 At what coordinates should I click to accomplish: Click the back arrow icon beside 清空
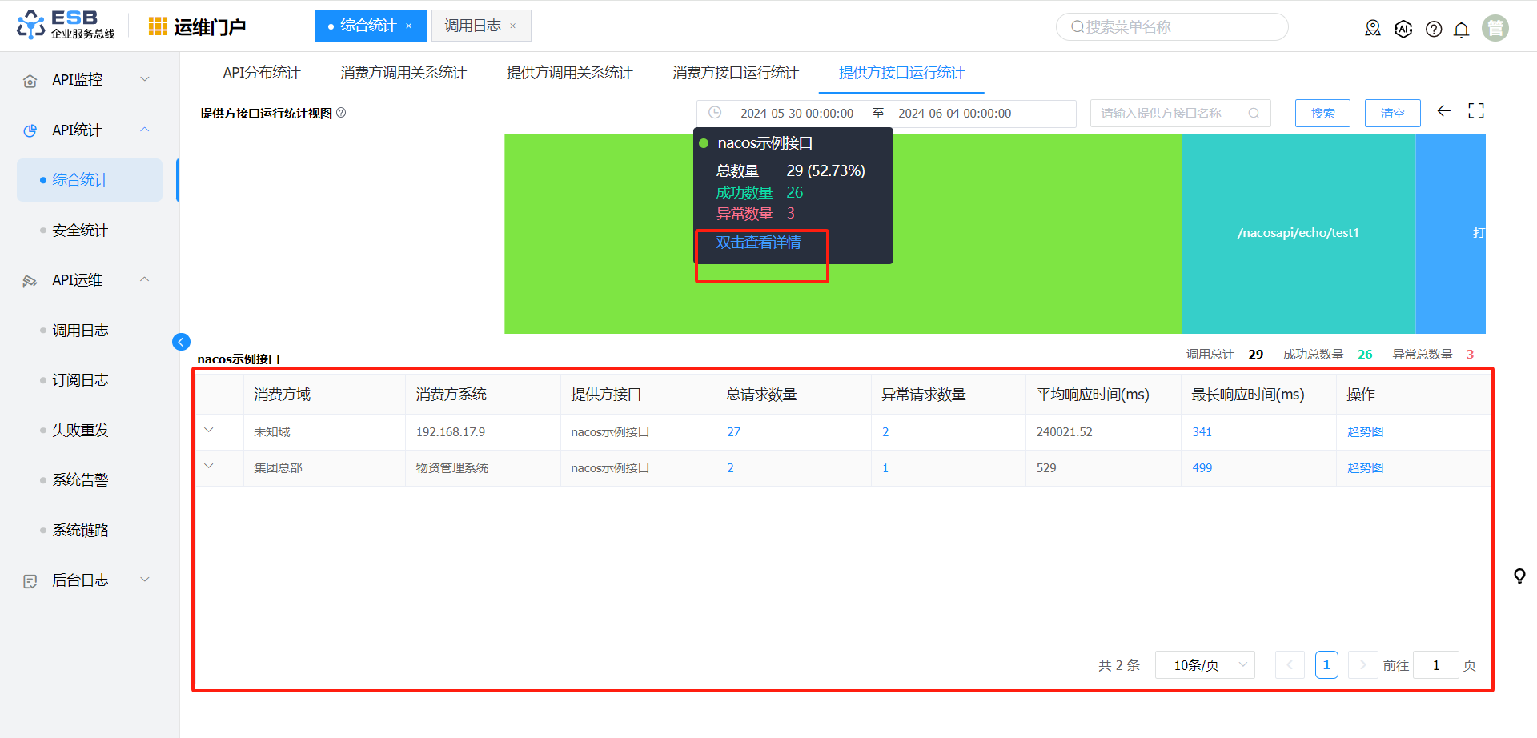[x=1444, y=111]
